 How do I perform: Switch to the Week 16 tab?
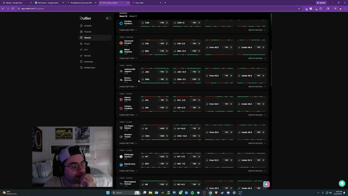point(123,16)
